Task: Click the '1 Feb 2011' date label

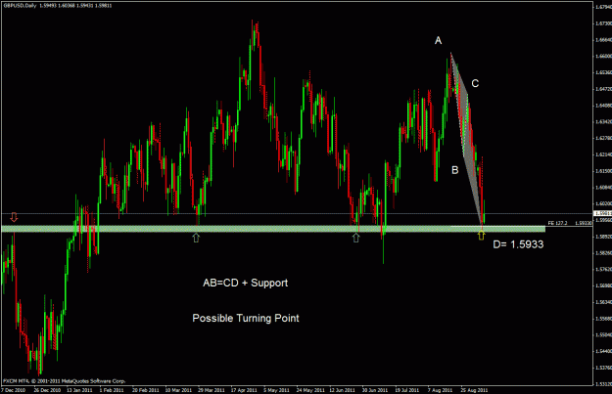Action: 112,390
